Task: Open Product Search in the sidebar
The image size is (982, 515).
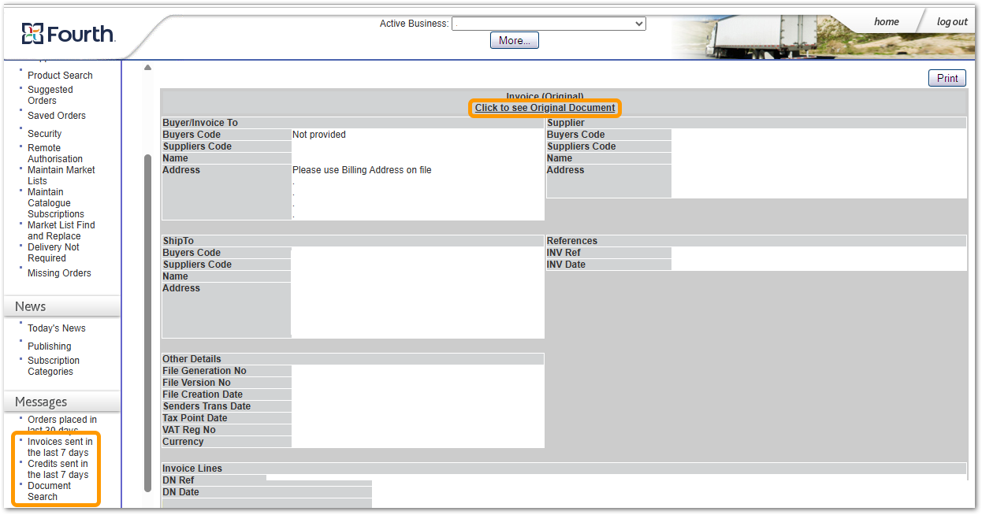Action: 60,76
